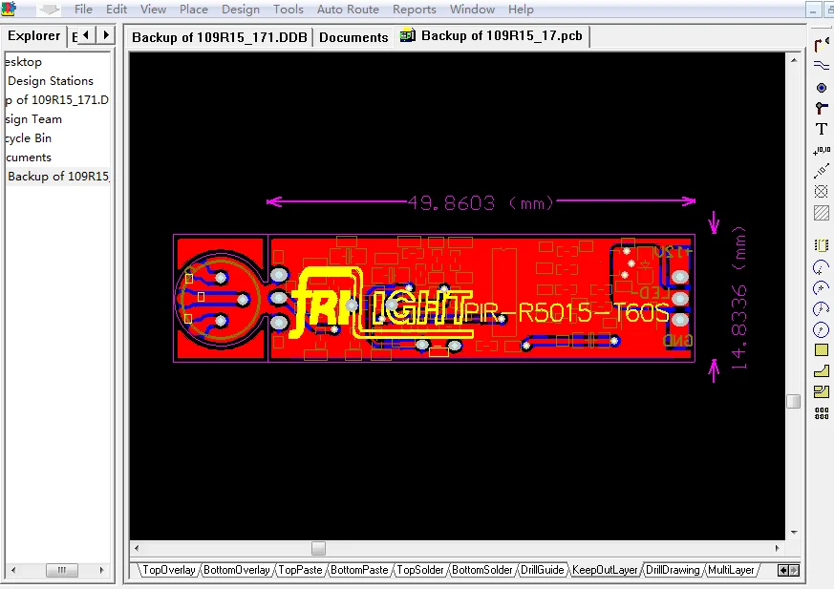Click the arrow icon left of File menu
The width and height of the screenshot is (834, 589).
coord(49,9)
